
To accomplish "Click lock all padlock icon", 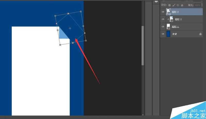I will tap(182, 5).
